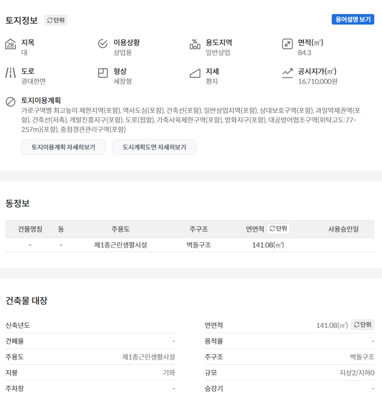This screenshot has height=396, width=382.
Task: Click the 건축물 대장 section heading
Action: (26, 301)
